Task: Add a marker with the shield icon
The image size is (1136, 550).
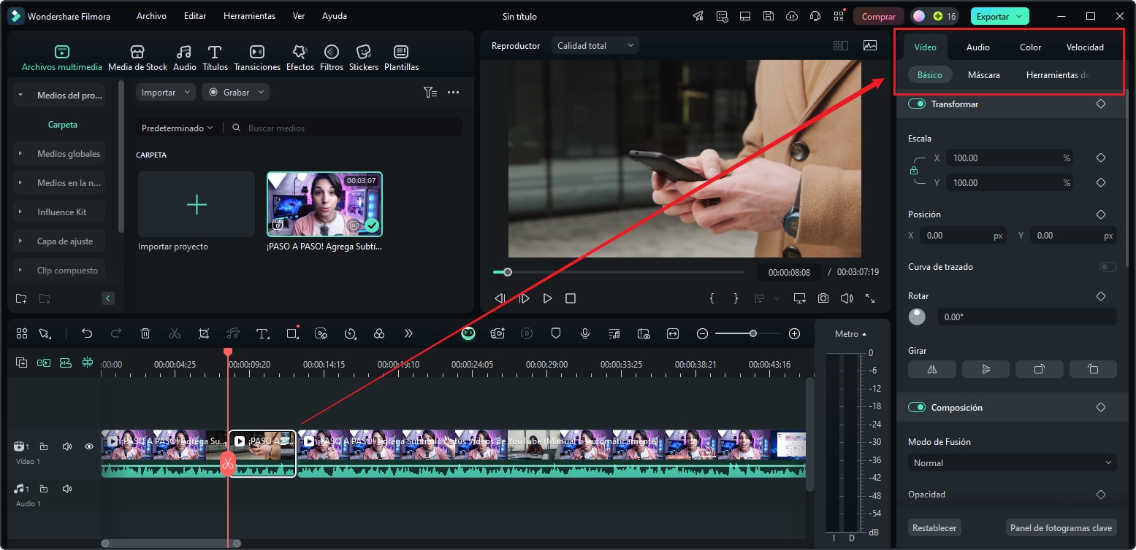Action: click(x=556, y=333)
